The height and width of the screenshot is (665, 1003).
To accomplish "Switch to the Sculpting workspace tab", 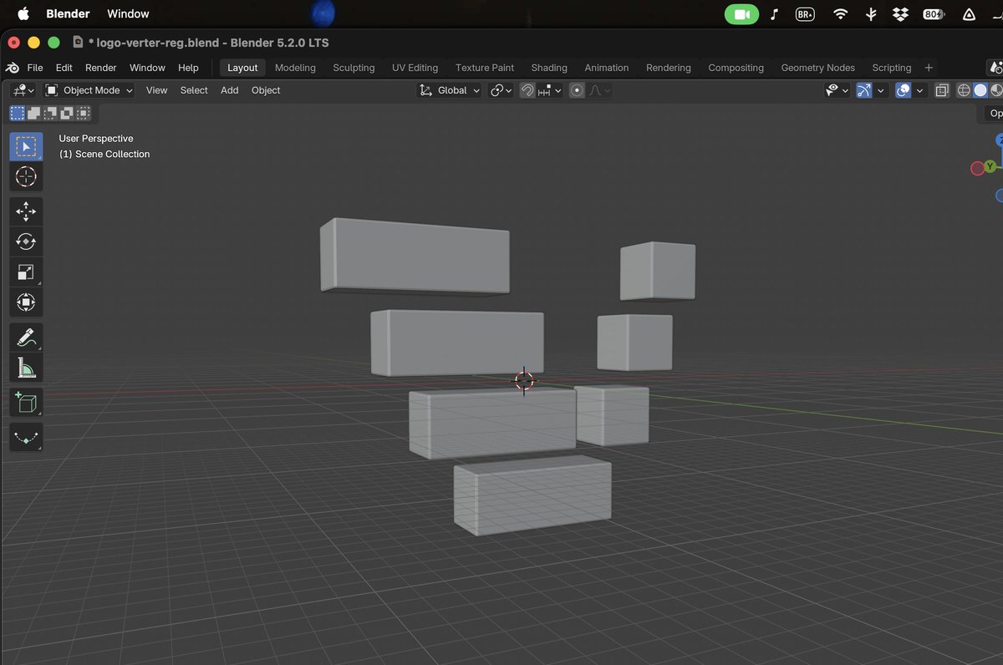I will [x=354, y=68].
